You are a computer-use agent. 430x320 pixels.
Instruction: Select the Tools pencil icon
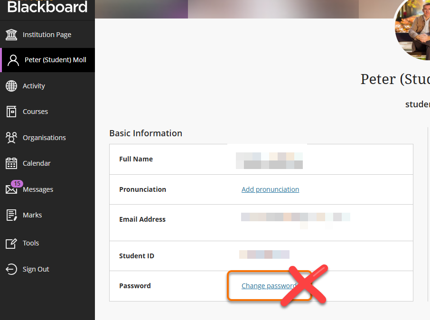pos(12,243)
